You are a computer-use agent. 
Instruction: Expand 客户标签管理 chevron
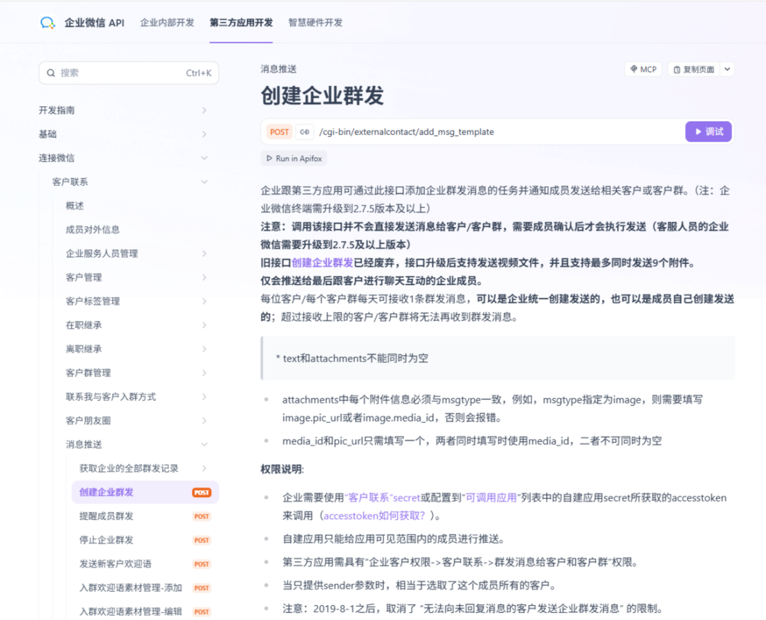(204, 301)
